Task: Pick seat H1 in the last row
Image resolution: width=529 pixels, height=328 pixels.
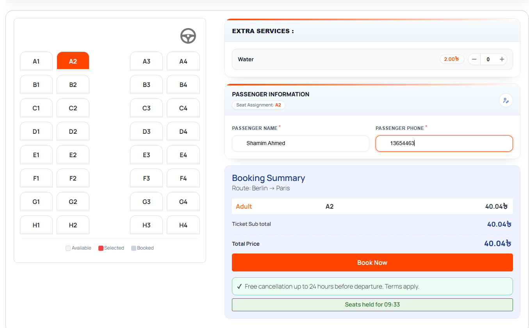Action: tap(36, 225)
